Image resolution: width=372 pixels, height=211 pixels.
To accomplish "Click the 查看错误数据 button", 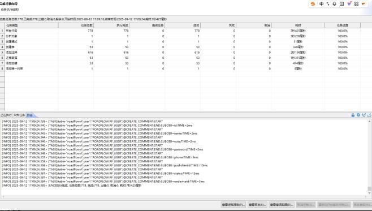I will (x=282, y=205).
